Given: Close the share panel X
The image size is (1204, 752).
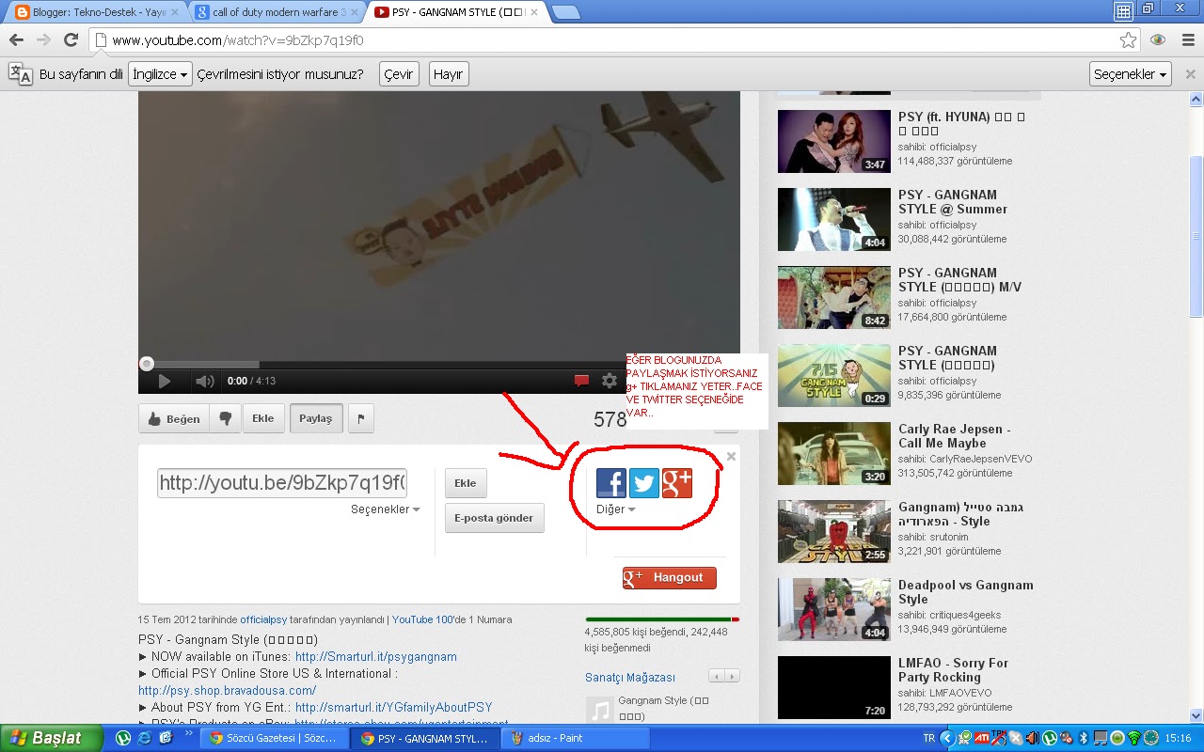Looking at the screenshot, I should (x=731, y=457).
